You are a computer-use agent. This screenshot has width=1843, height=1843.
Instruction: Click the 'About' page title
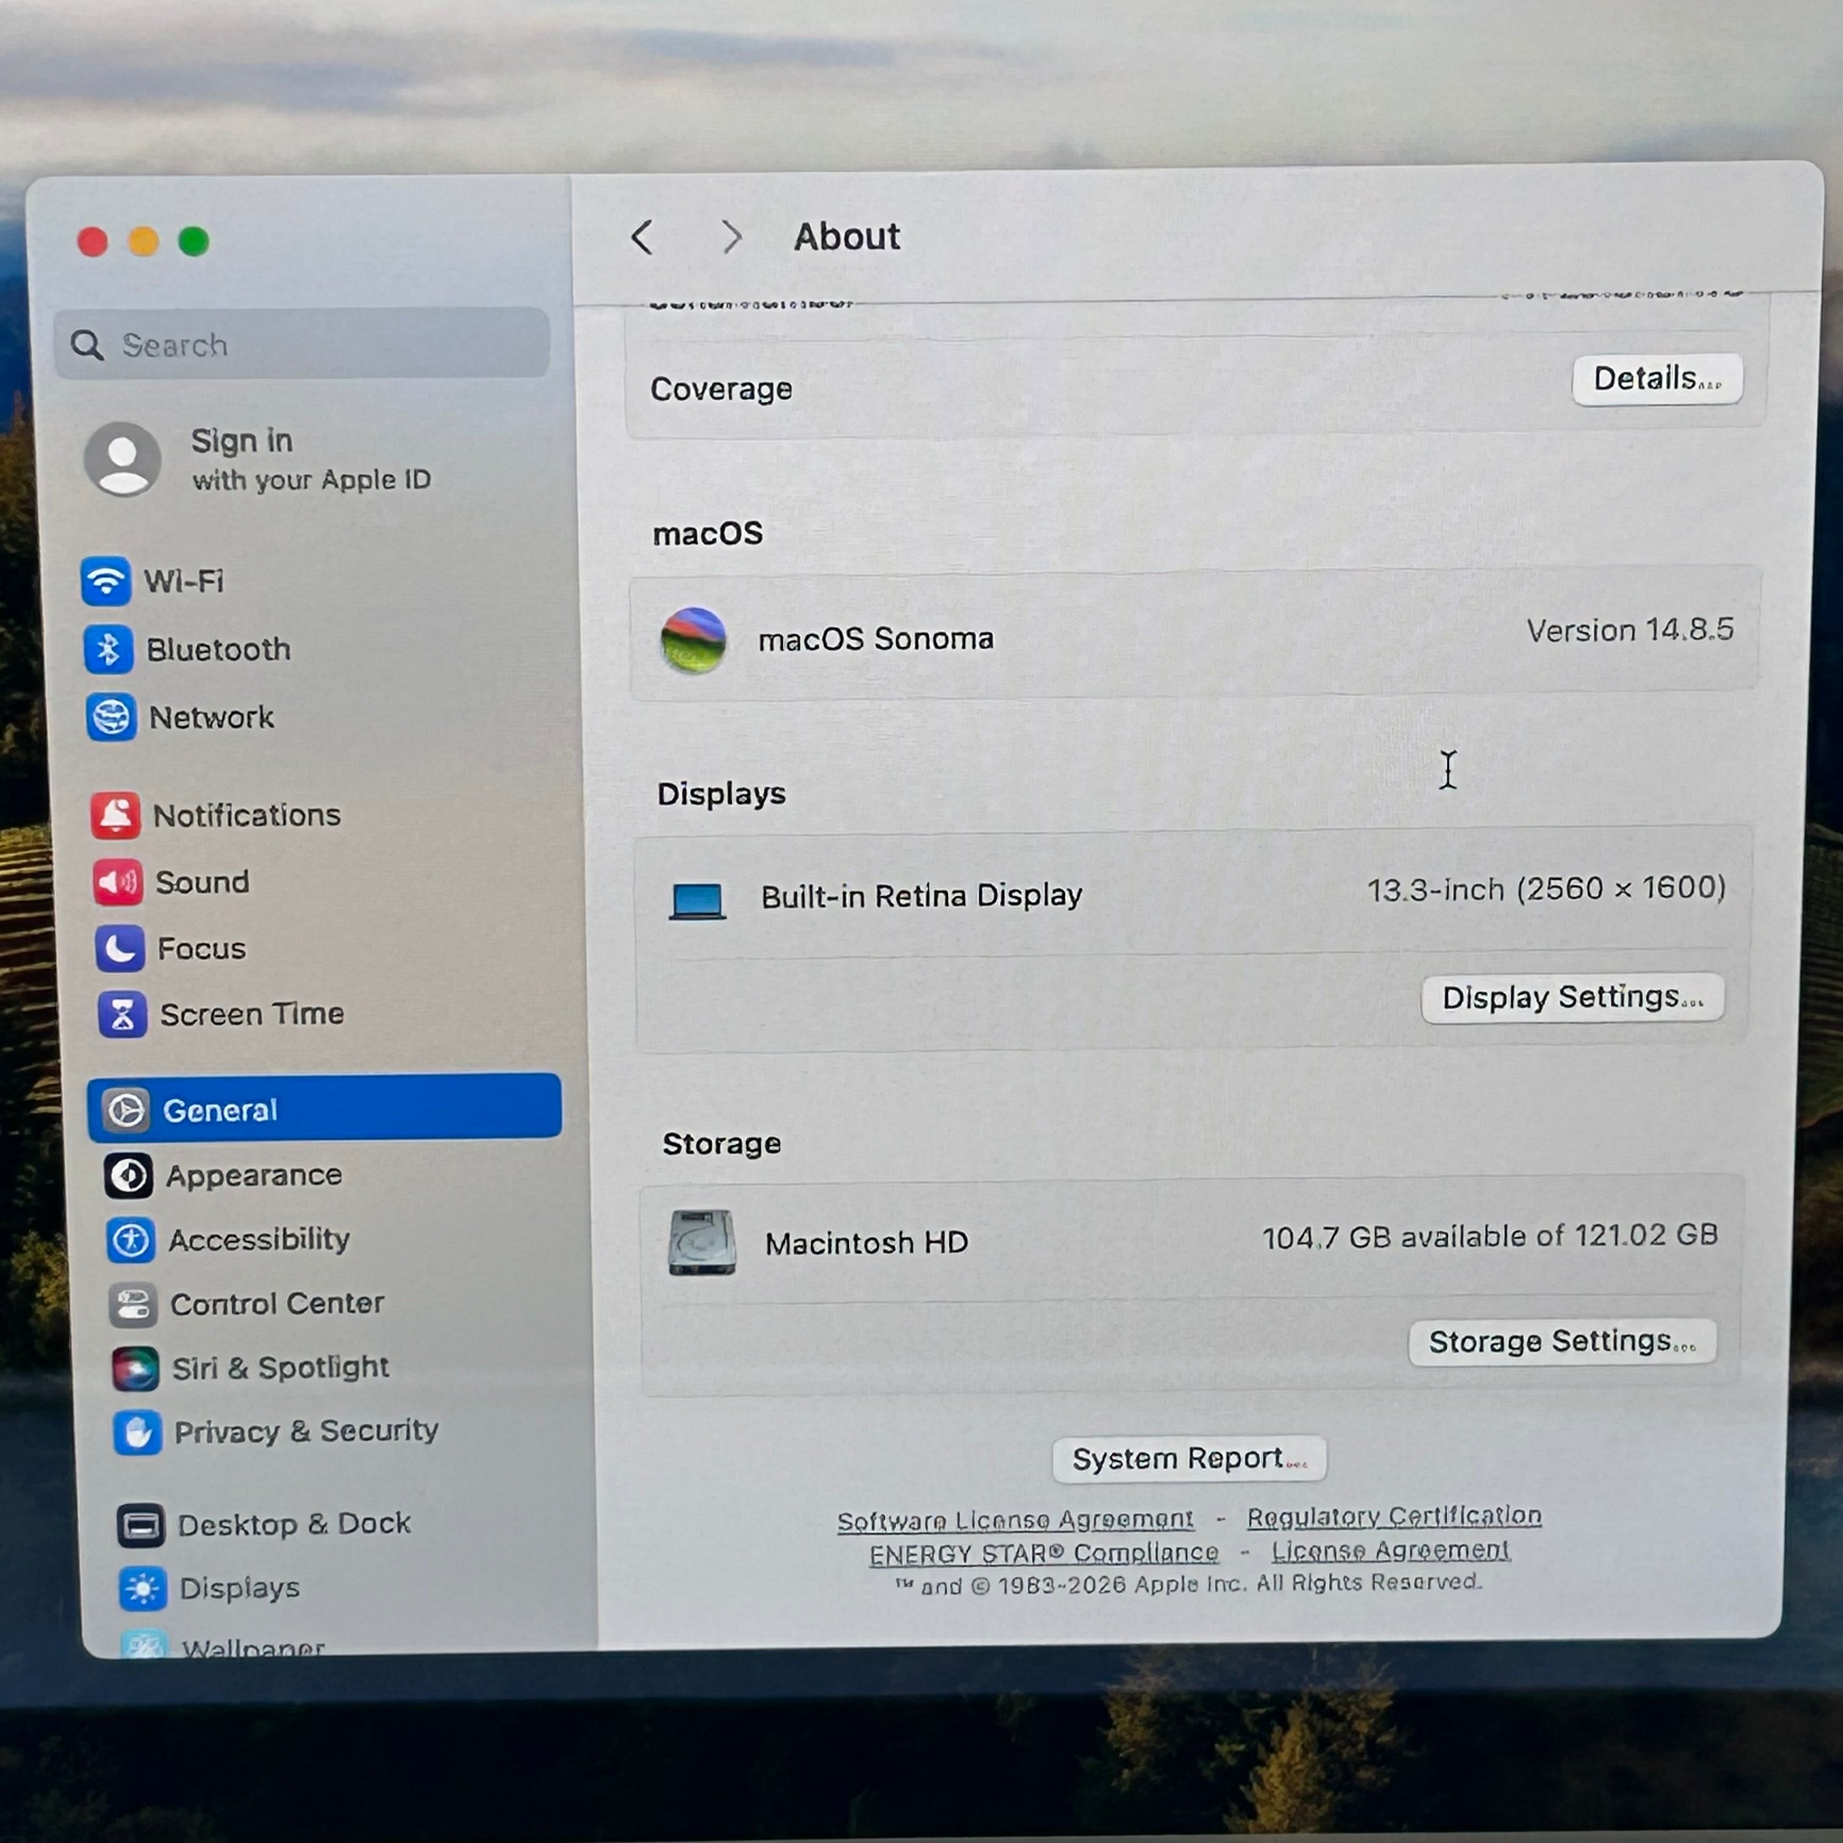pyautogui.click(x=846, y=236)
